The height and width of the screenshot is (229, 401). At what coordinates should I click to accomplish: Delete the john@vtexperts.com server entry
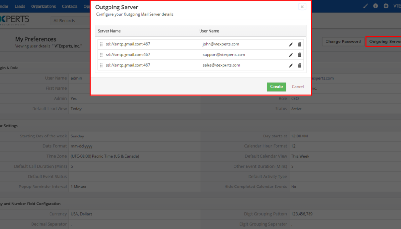[x=300, y=44]
